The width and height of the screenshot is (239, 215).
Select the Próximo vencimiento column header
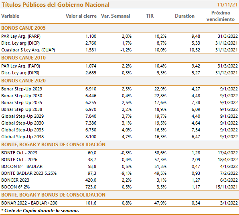pos(221,16)
